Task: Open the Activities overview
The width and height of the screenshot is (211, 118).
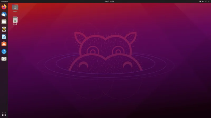Action: tap(5, 2)
